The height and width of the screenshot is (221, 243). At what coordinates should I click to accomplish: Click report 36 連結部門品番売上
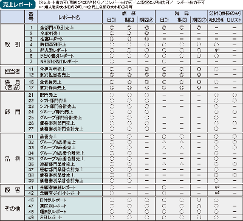(58, 164)
